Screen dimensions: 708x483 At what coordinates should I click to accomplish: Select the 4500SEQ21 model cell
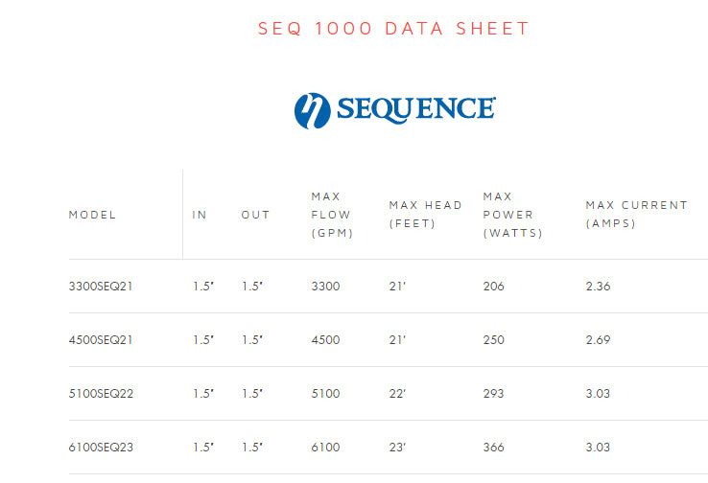click(x=101, y=340)
